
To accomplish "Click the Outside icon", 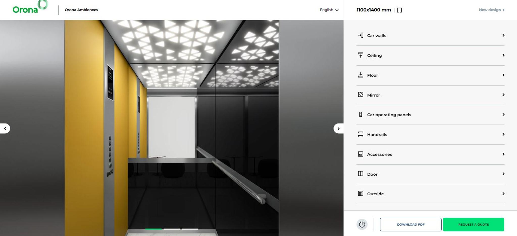I will 360,194.
